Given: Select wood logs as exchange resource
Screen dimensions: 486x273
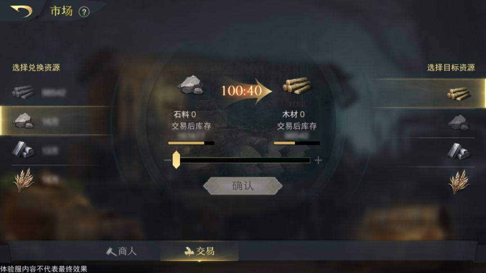Looking at the screenshot, I should 56,92.
